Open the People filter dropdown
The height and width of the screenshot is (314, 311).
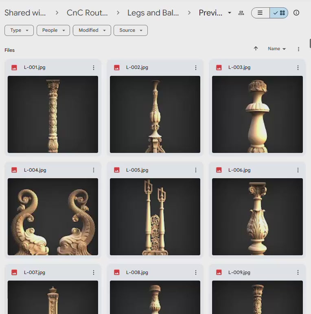point(53,31)
